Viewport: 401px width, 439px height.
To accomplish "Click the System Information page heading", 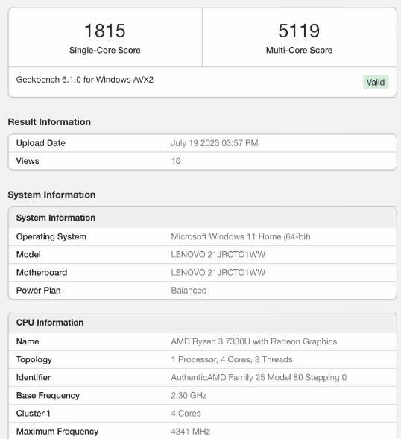I will tap(51, 195).
